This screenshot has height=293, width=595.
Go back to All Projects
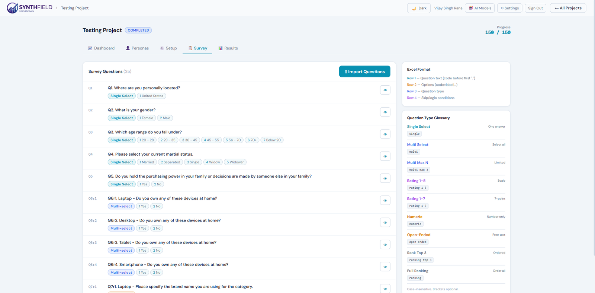click(568, 8)
